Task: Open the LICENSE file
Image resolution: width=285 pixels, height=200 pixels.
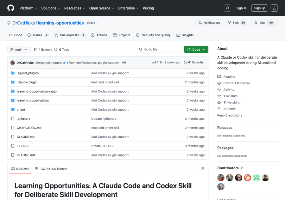Action: pyautogui.click(x=23, y=146)
